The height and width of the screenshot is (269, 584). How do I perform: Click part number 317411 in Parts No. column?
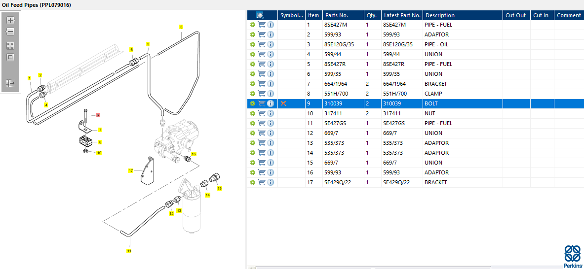coord(333,113)
